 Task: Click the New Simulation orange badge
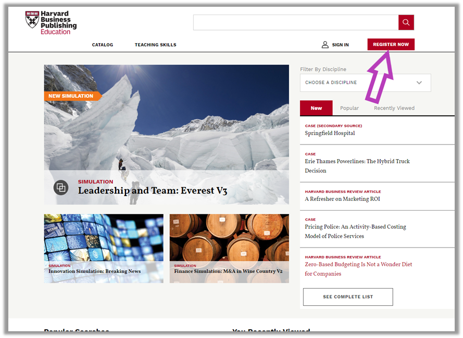coord(71,96)
